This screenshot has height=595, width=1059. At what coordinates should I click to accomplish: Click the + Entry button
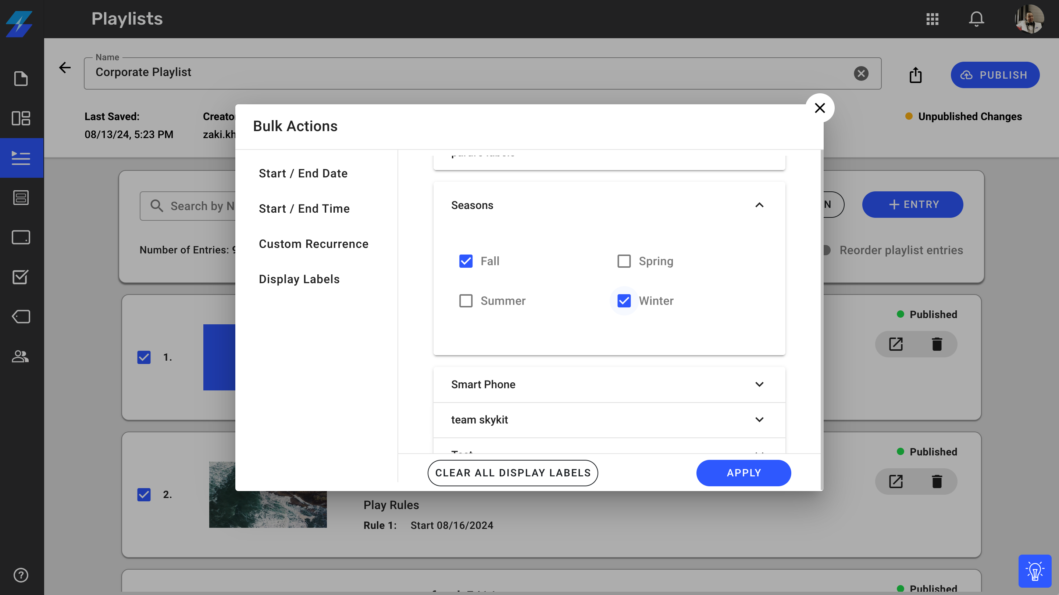point(913,205)
